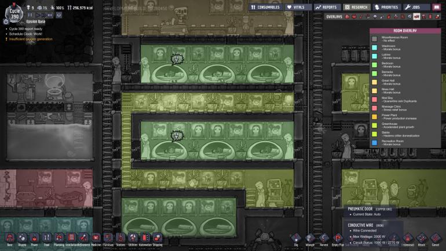
Task: Select the sleeping duplicant in the top bedroom's left bed
Action: click(170, 73)
